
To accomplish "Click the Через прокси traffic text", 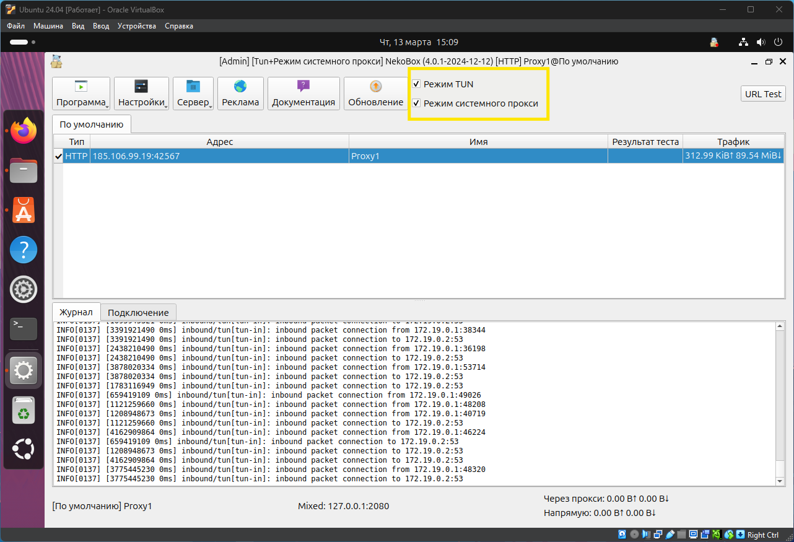I will pos(607,499).
